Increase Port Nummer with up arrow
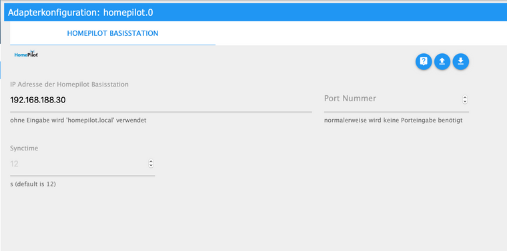Viewport: 507px width, 251px height. pos(465,97)
